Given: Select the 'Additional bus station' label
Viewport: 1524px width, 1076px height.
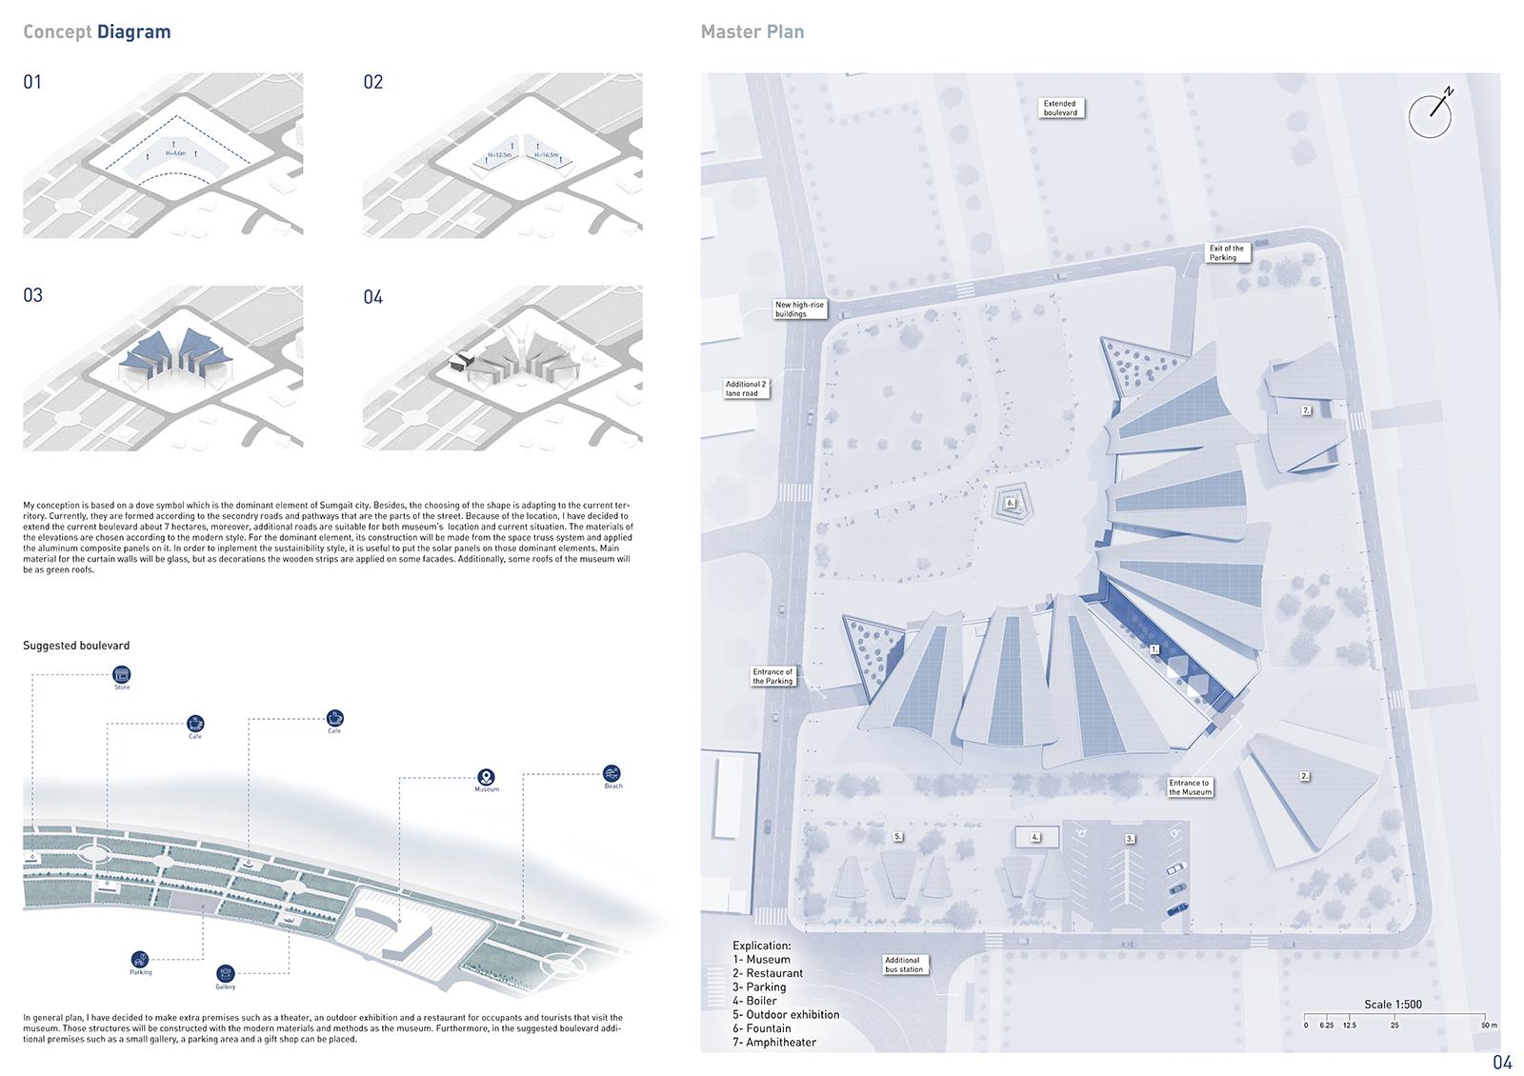Looking at the screenshot, I should pos(904,965).
